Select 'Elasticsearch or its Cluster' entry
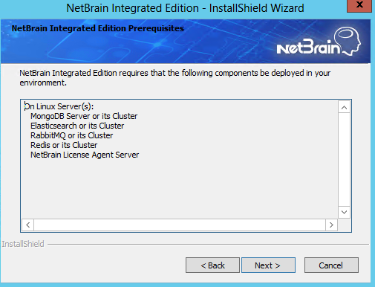The width and height of the screenshot is (375, 287). pyautogui.click(x=77, y=126)
